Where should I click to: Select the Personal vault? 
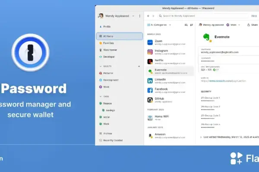[x=106, y=73]
